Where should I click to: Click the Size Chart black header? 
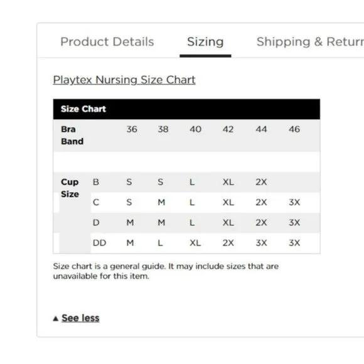tap(186, 109)
